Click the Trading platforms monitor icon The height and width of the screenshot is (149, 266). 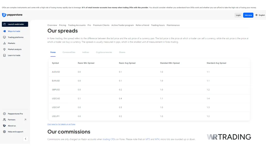(x=4, y=37)
